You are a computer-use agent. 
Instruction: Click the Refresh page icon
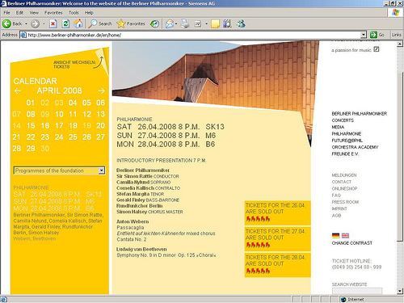65,24
